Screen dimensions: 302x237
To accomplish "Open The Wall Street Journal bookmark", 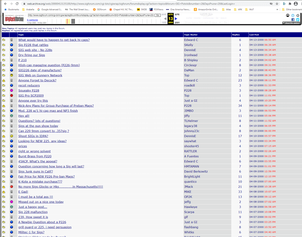I will coord(77,9).
